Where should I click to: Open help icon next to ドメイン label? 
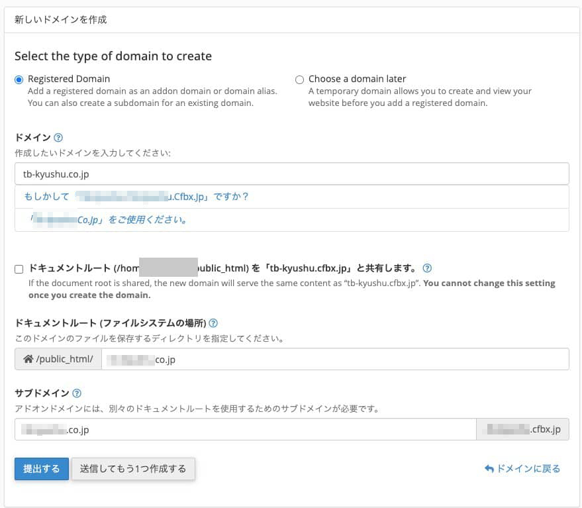coord(58,138)
